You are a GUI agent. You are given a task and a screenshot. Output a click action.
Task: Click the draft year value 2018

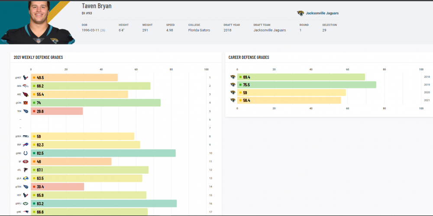coord(227,30)
